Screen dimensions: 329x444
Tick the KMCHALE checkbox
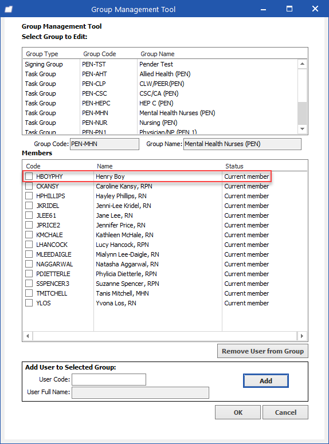pyautogui.click(x=29, y=235)
